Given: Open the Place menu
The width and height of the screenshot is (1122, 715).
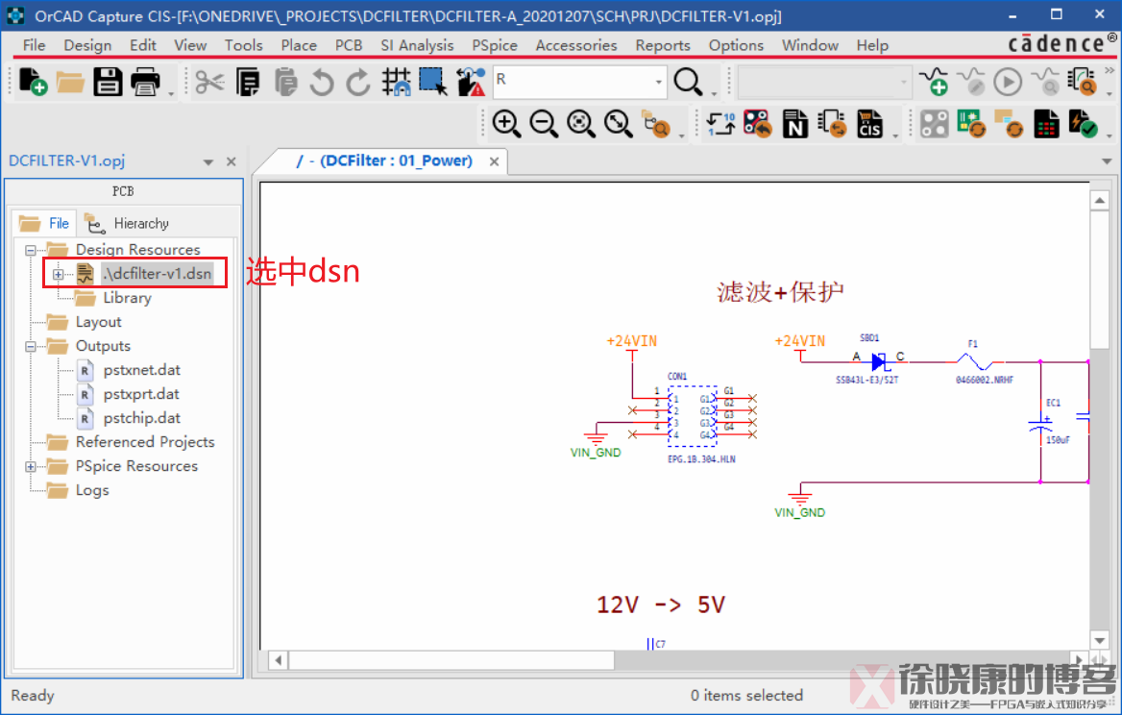Looking at the screenshot, I should [299, 45].
